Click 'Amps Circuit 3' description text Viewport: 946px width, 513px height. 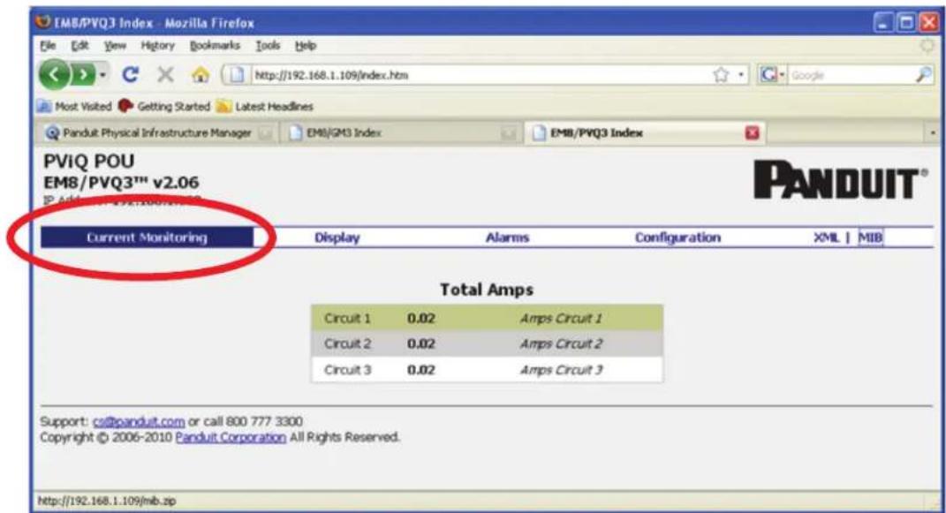pos(561,370)
